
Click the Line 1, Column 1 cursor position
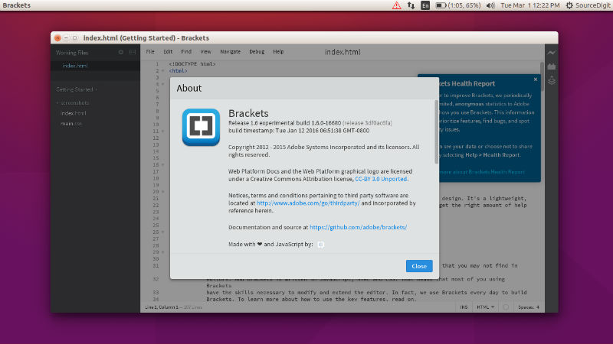point(162,307)
